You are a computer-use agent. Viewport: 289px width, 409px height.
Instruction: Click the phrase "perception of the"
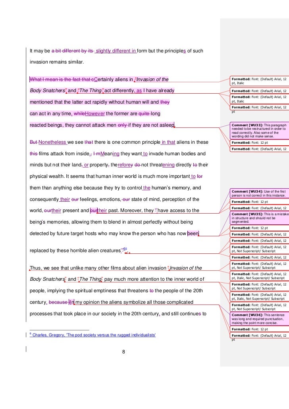click(181, 199)
